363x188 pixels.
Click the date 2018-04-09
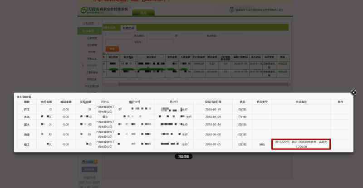coord(213,117)
